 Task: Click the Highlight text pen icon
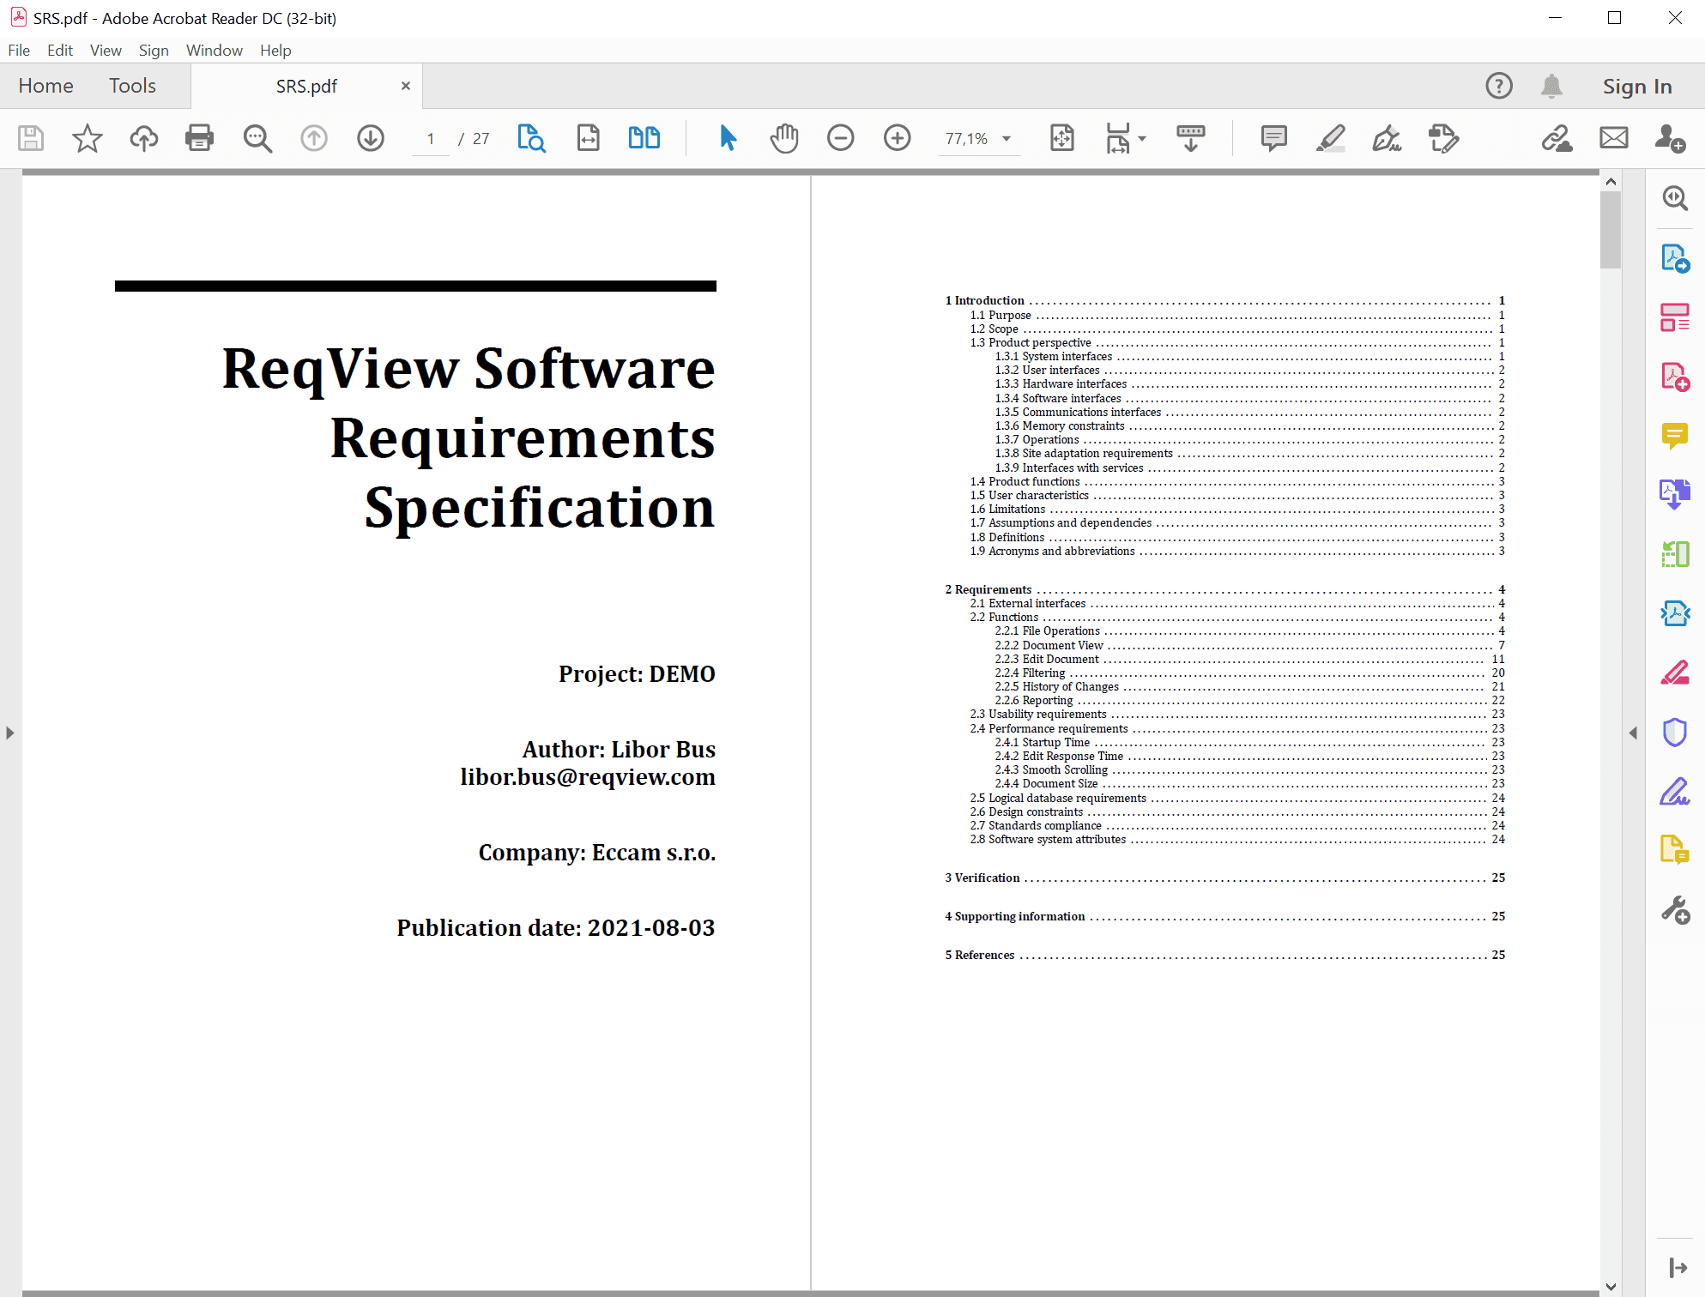[x=1330, y=138]
